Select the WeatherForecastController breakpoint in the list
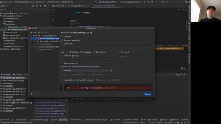 coord(45,39)
